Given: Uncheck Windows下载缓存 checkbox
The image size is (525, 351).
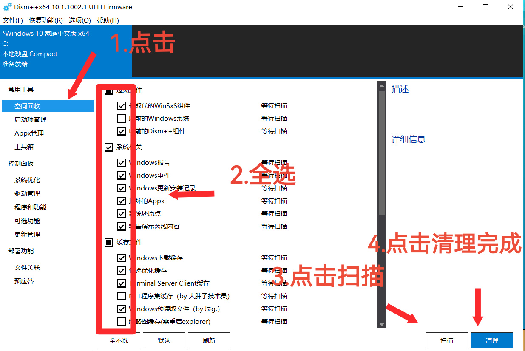Looking at the screenshot, I should 122,258.
